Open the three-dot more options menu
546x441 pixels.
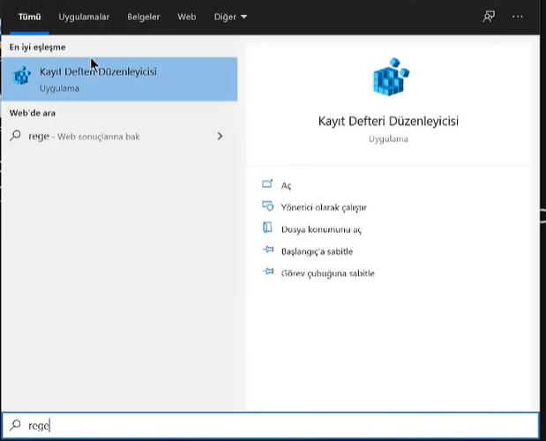coord(518,17)
